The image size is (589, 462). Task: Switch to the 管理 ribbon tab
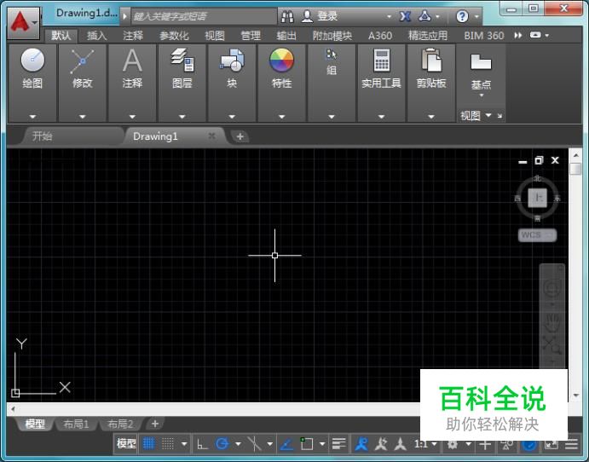coord(251,36)
